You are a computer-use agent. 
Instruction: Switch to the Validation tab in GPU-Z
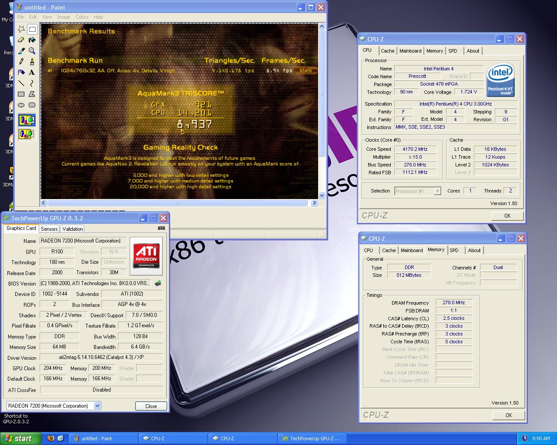pyautogui.click(x=73, y=229)
